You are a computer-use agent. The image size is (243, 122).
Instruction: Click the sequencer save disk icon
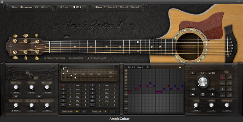point(202,95)
